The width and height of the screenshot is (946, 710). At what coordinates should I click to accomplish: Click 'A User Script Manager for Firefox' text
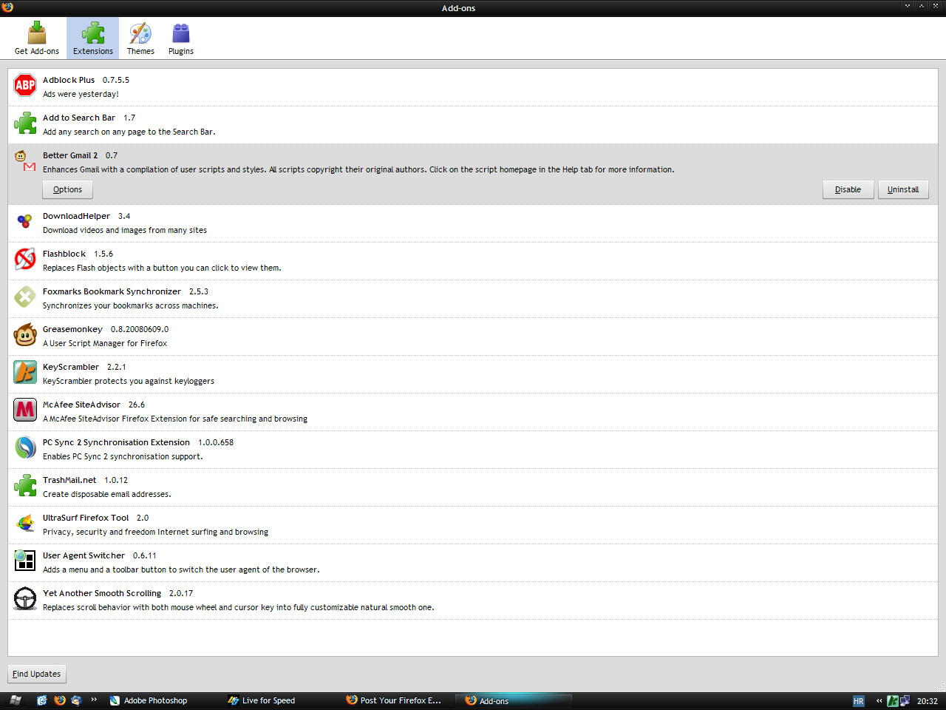105,343
